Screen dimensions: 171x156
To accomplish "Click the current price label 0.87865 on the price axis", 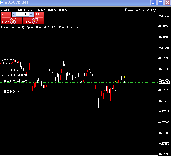I will (x=164, y=83).
